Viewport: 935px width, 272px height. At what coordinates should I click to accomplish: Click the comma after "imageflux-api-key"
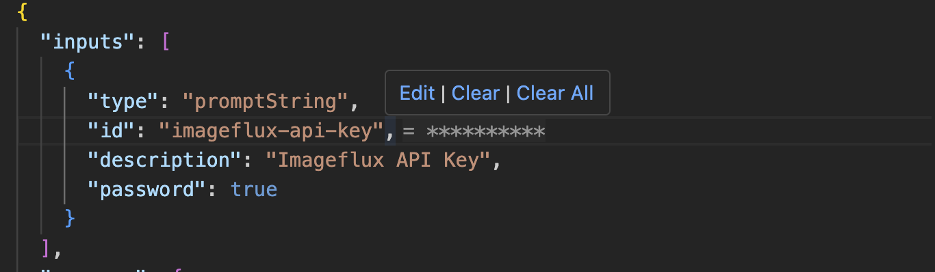[x=389, y=131]
